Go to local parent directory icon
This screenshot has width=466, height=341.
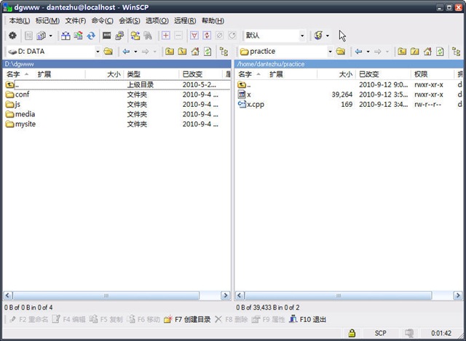(170, 52)
